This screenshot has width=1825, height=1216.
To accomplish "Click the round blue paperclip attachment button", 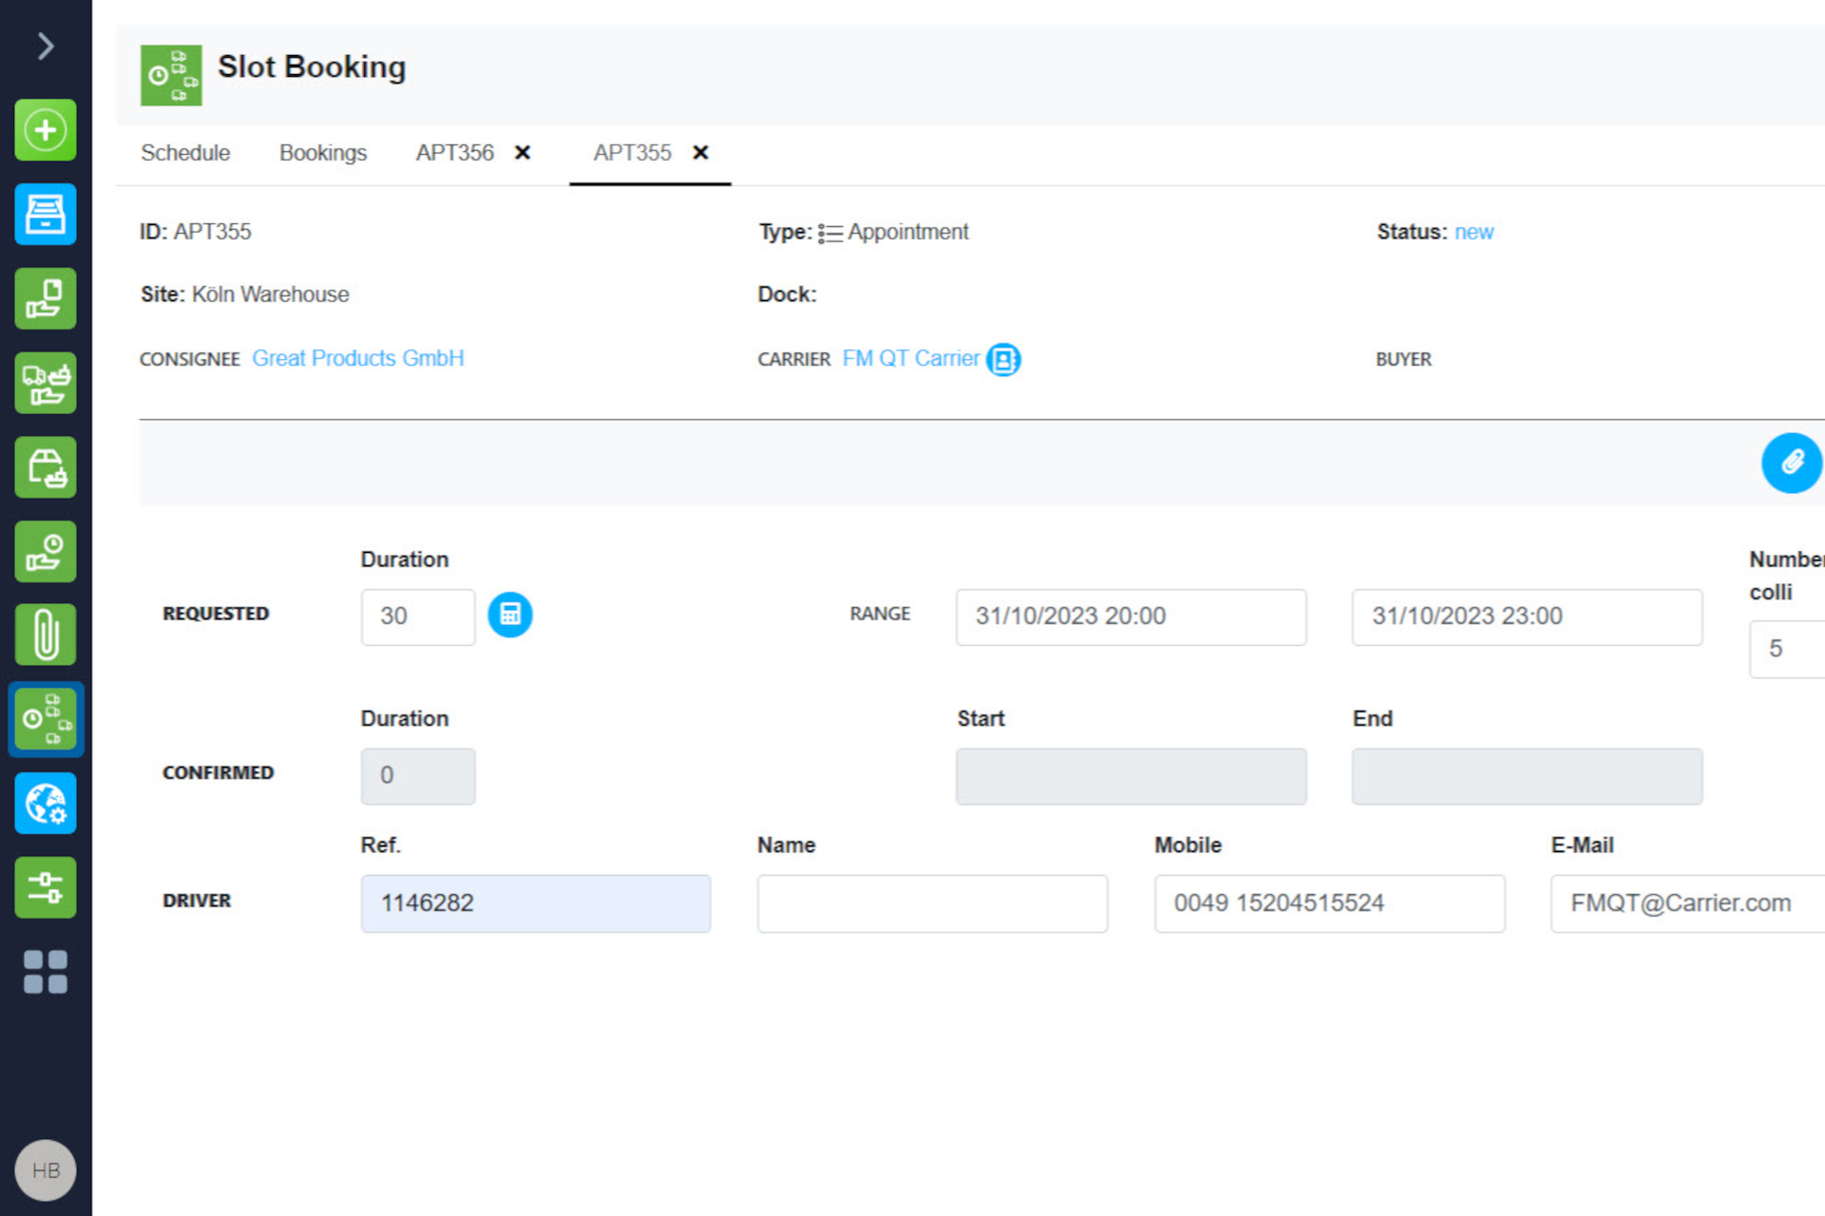I will coord(1793,464).
